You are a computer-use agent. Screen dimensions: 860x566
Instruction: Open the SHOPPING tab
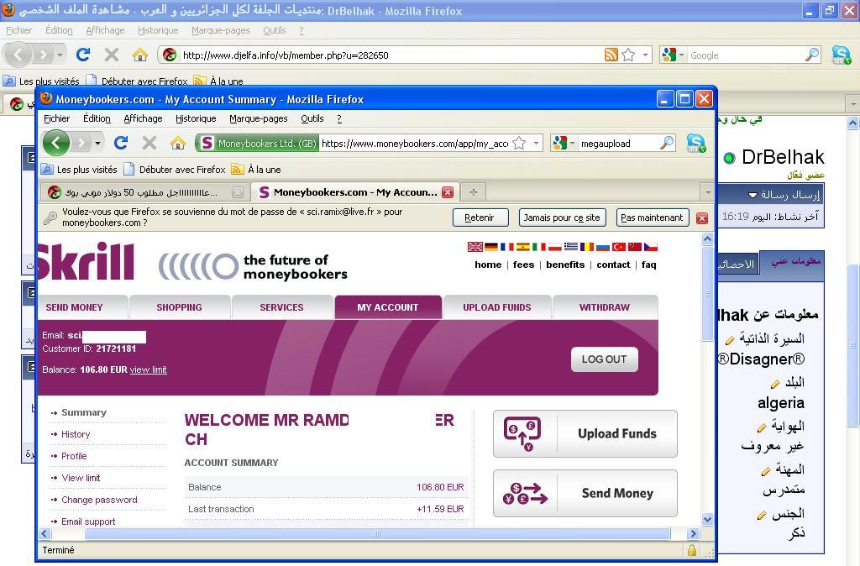click(180, 307)
